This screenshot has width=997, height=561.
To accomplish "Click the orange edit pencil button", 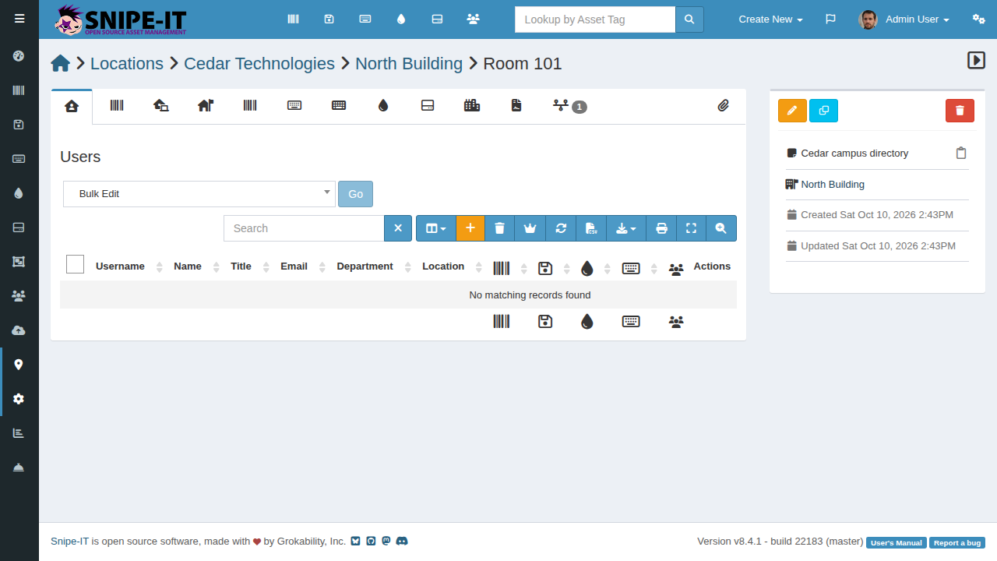I will tap(792, 111).
